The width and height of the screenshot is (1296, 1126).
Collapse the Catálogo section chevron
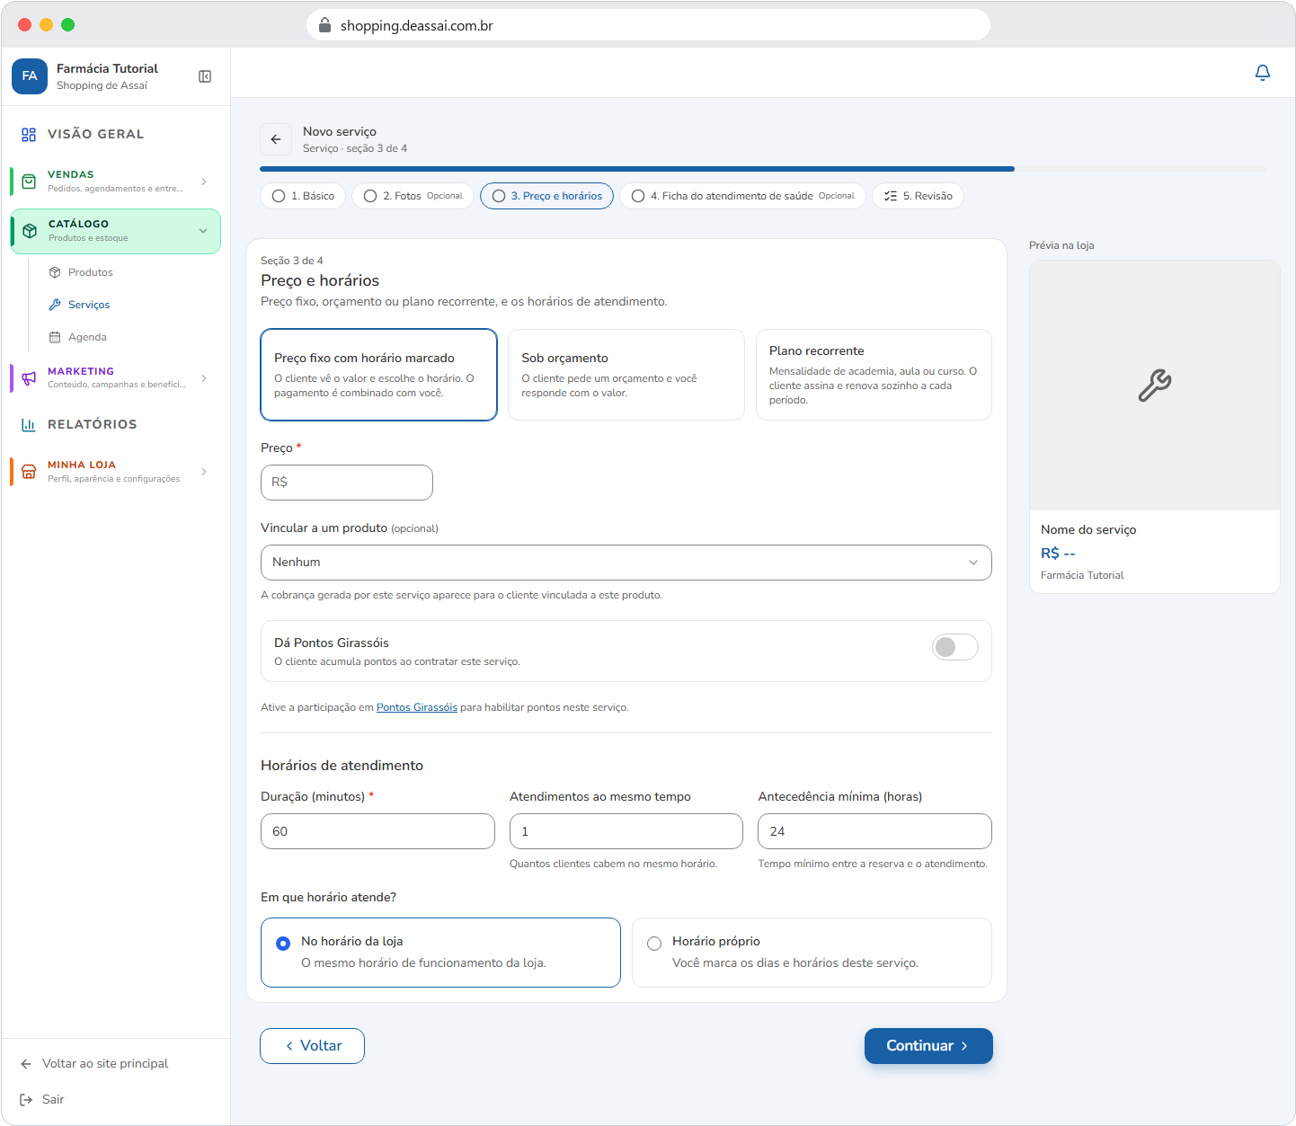tap(203, 231)
